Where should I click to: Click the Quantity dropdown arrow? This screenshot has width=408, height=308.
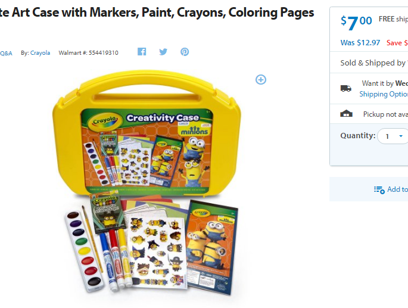401,136
